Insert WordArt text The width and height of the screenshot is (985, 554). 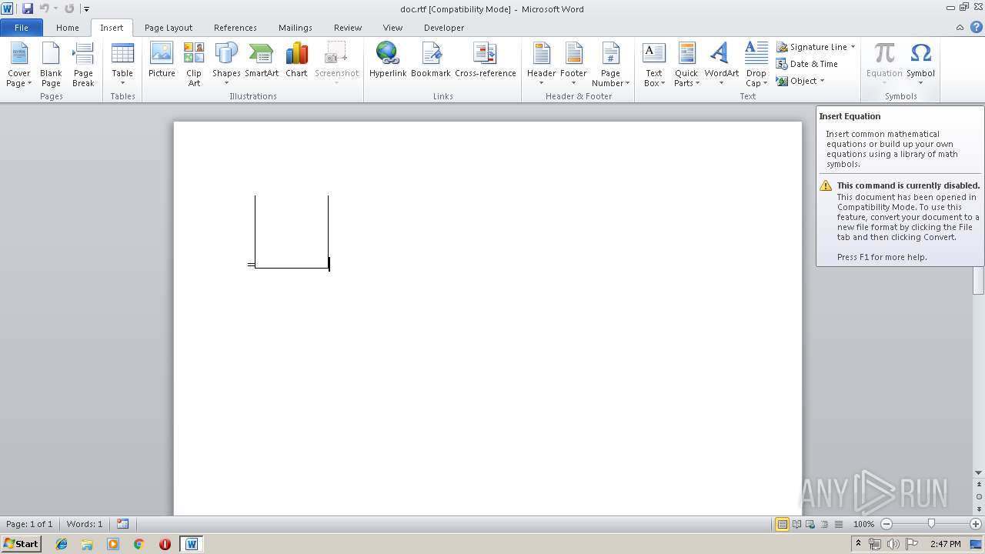coord(721,65)
